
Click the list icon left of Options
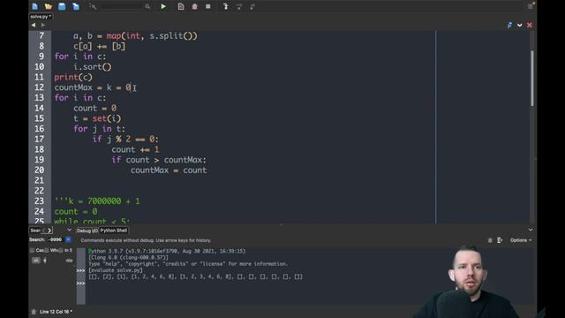(500, 240)
